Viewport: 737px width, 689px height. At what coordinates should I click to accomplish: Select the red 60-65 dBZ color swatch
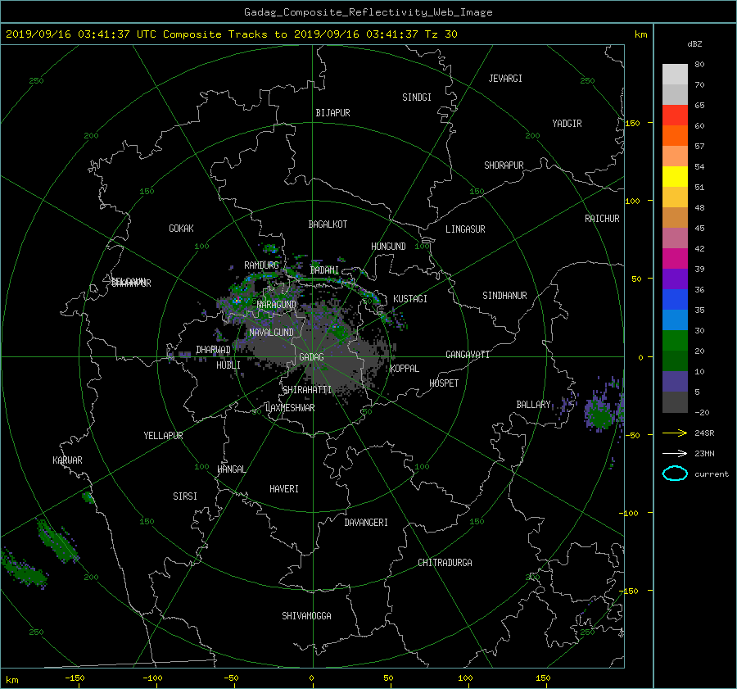coord(675,115)
